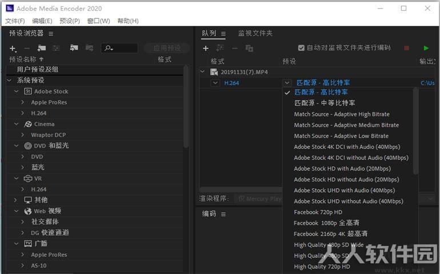Image resolution: width=440 pixels, height=274 pixels.
Task: Click the output path C:\Us link
Action: click(x=427, y=83)
